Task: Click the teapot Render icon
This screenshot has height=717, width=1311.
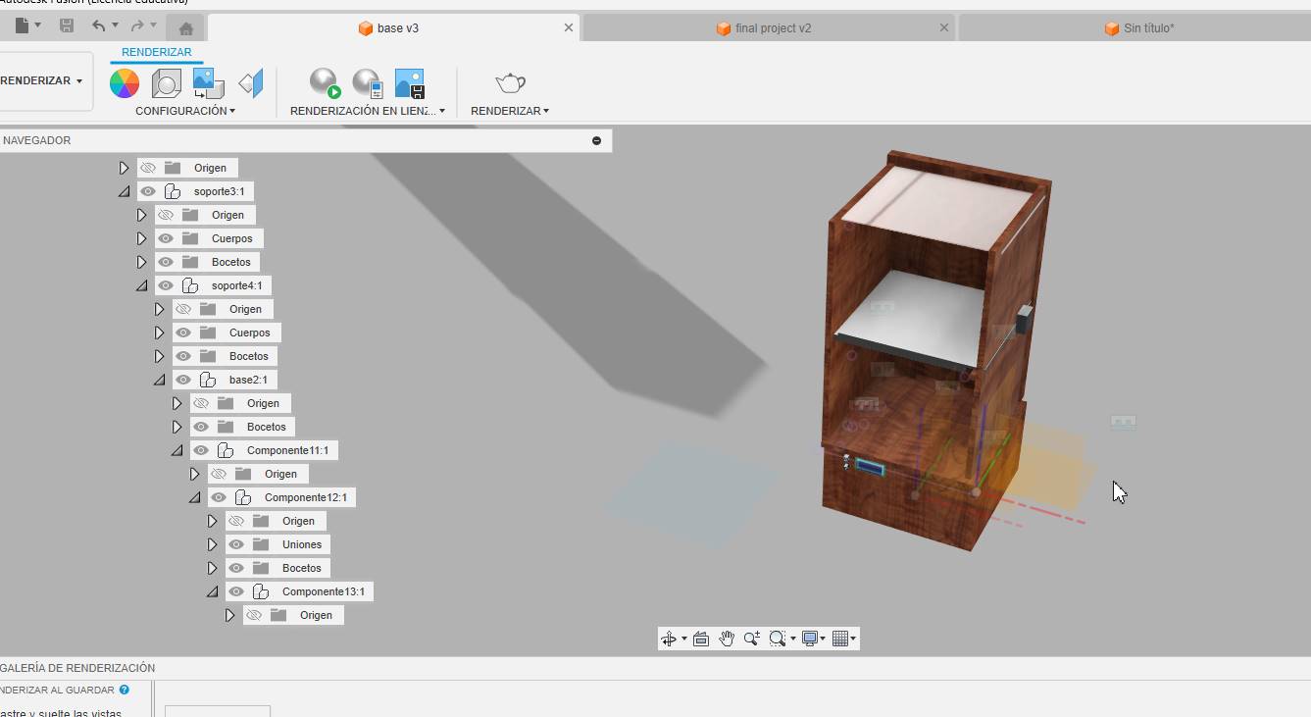Action: tap(510, 82)
